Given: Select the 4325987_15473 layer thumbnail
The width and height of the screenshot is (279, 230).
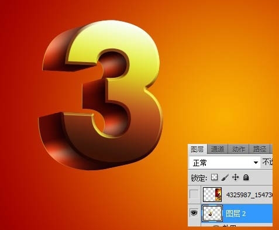Looking at the screenshot, I should click(x=212, y=194).
